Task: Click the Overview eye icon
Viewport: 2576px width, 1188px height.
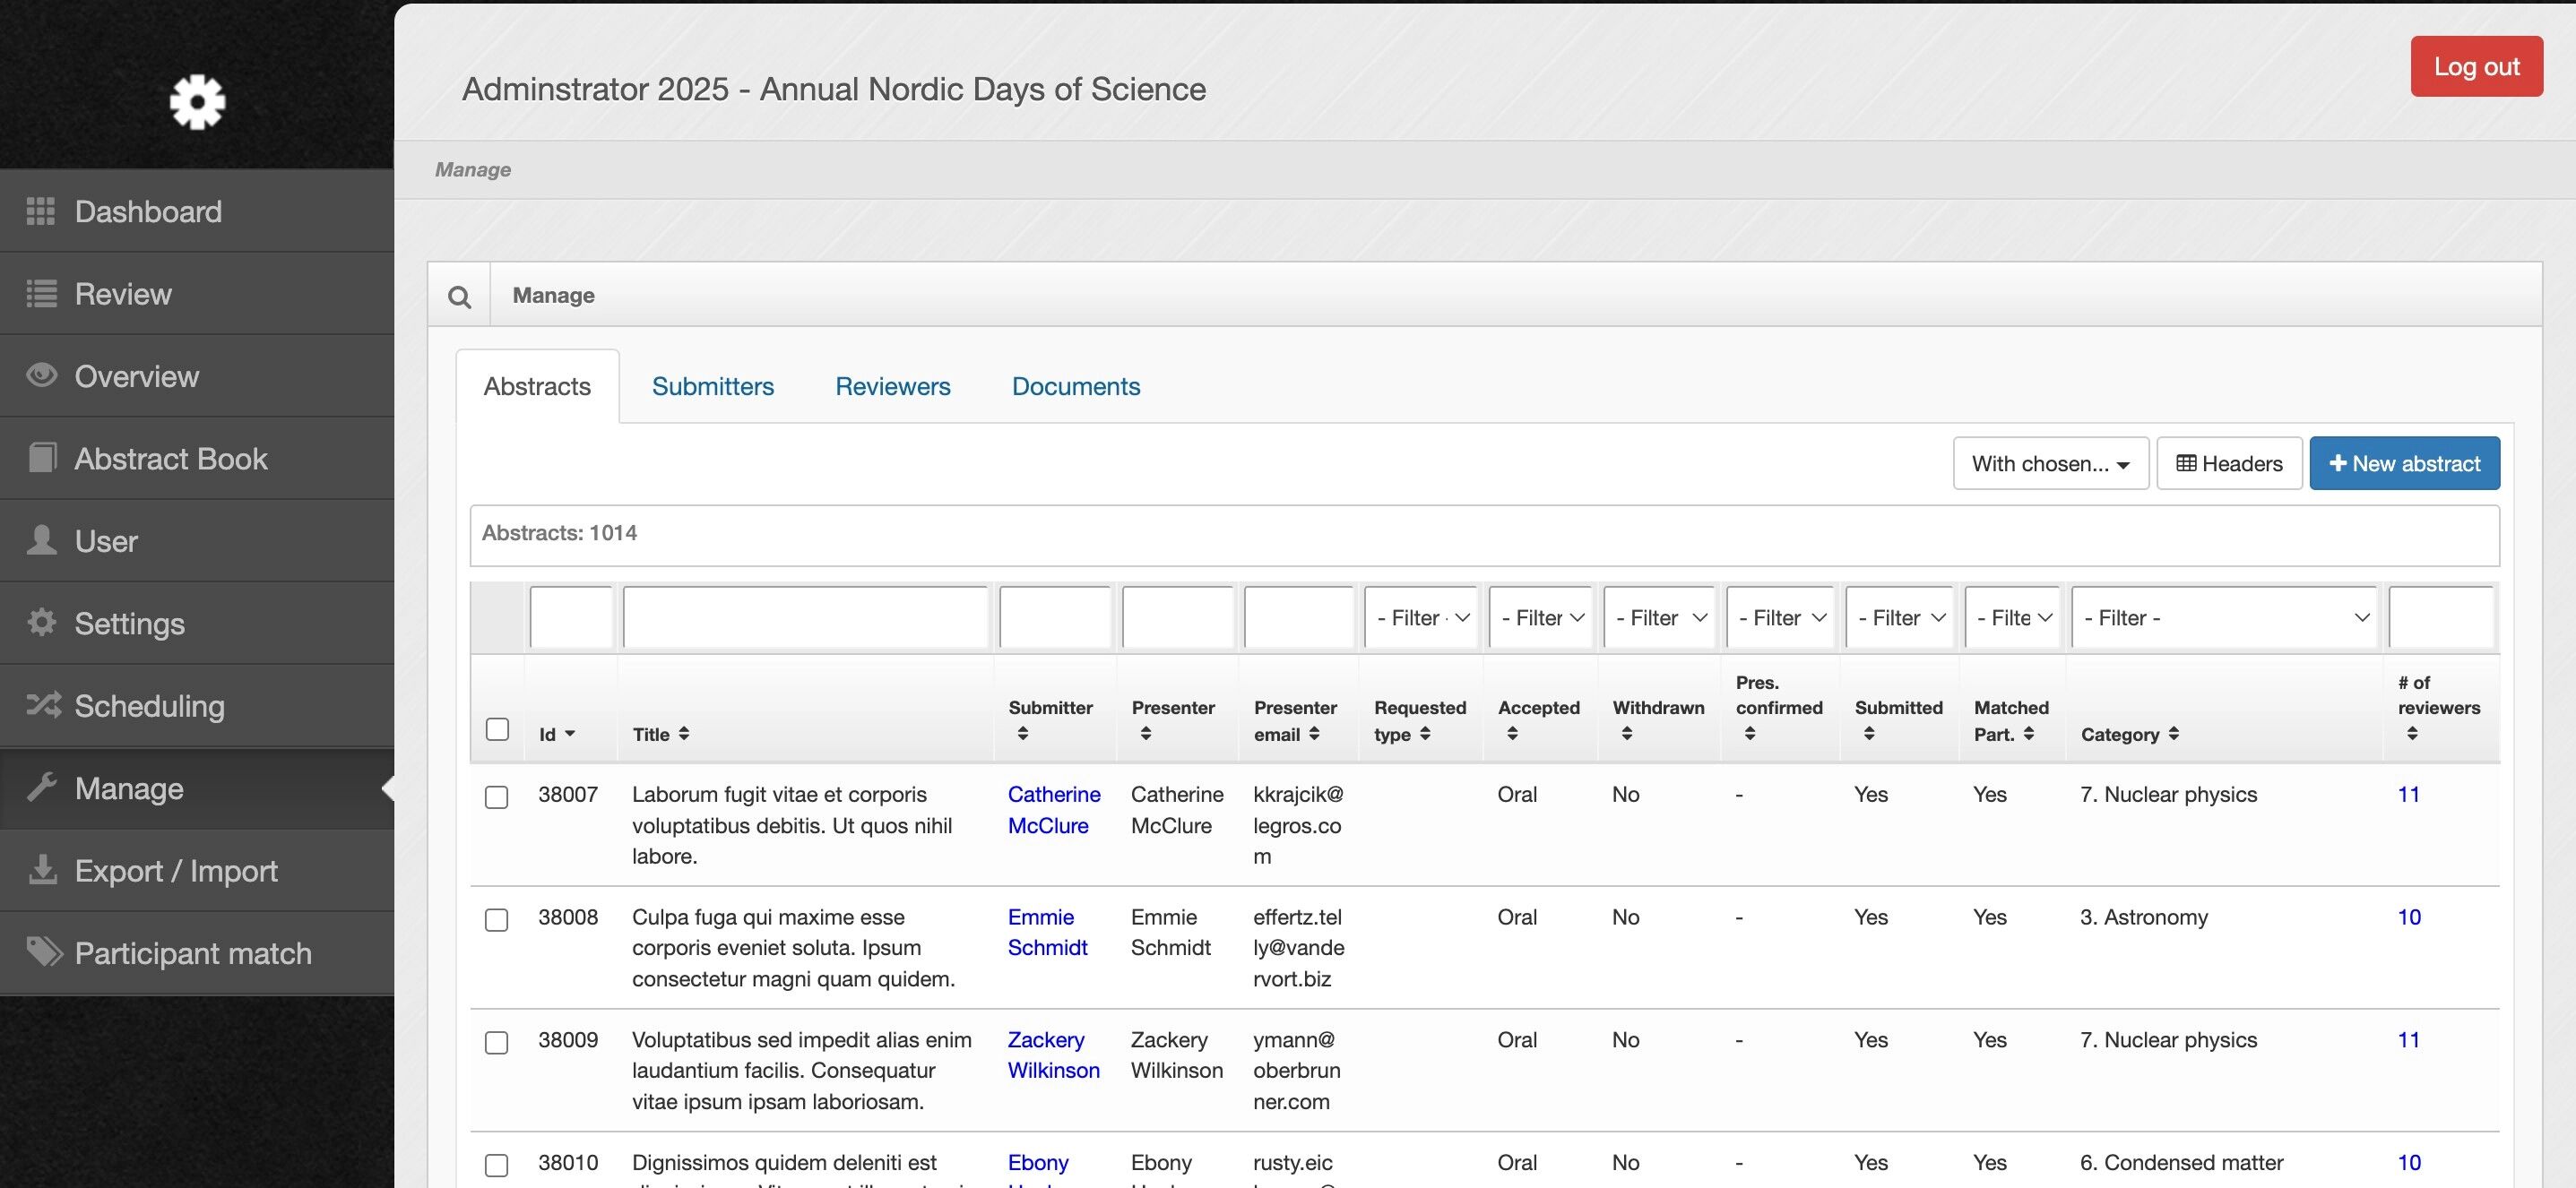Action: click(x=41, y=375)
